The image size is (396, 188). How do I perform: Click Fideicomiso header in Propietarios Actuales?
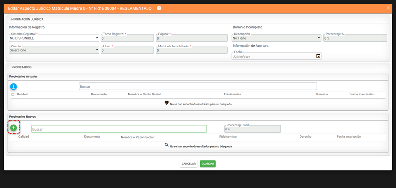pos(232,94)
